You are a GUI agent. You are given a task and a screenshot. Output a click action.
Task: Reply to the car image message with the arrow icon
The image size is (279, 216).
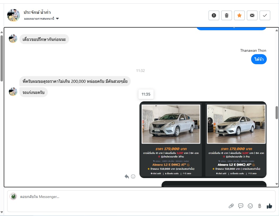pyautogui.click(x=127, y=176)
